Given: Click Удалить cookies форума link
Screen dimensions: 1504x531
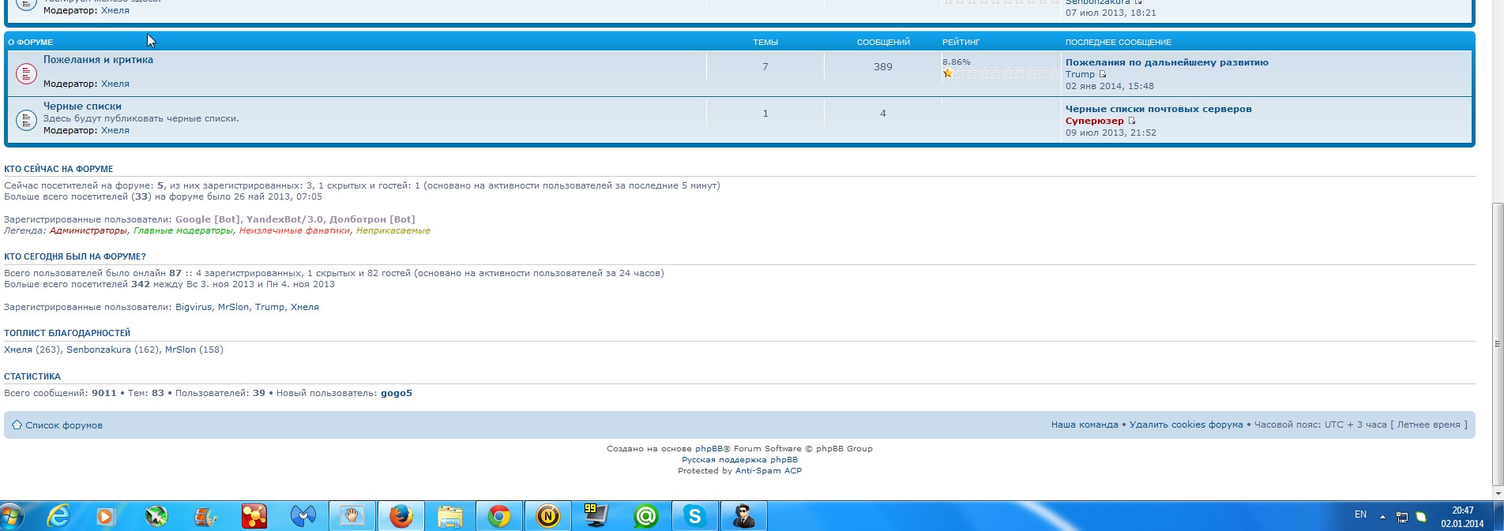Looking at the screenshot, I should tap(1186, 424).
